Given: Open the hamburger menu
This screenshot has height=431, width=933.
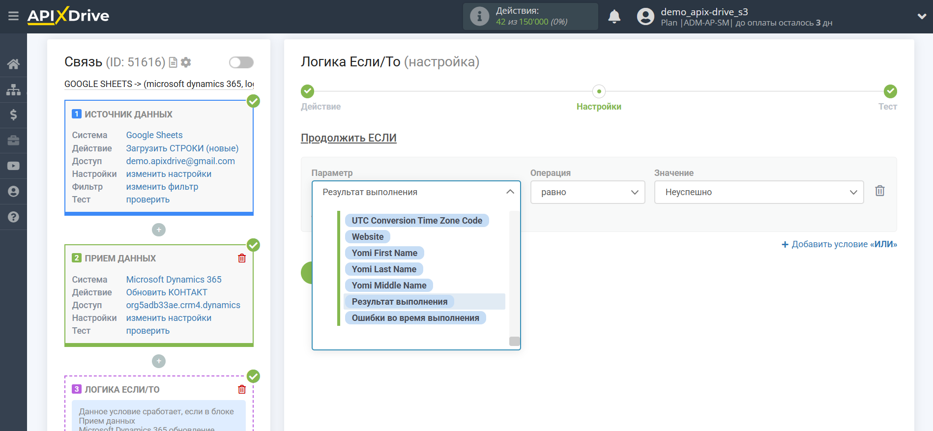Looking at the screenshot, I should pos(13,16).
